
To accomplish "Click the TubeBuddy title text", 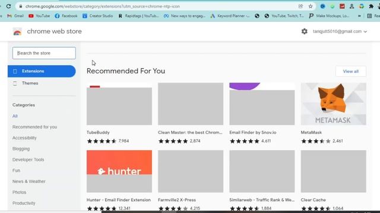I will coord(98,133).
